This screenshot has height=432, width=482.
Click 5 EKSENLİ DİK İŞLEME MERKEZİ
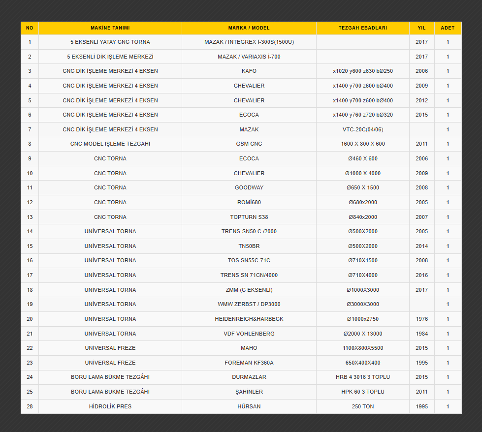pos(110,57)
